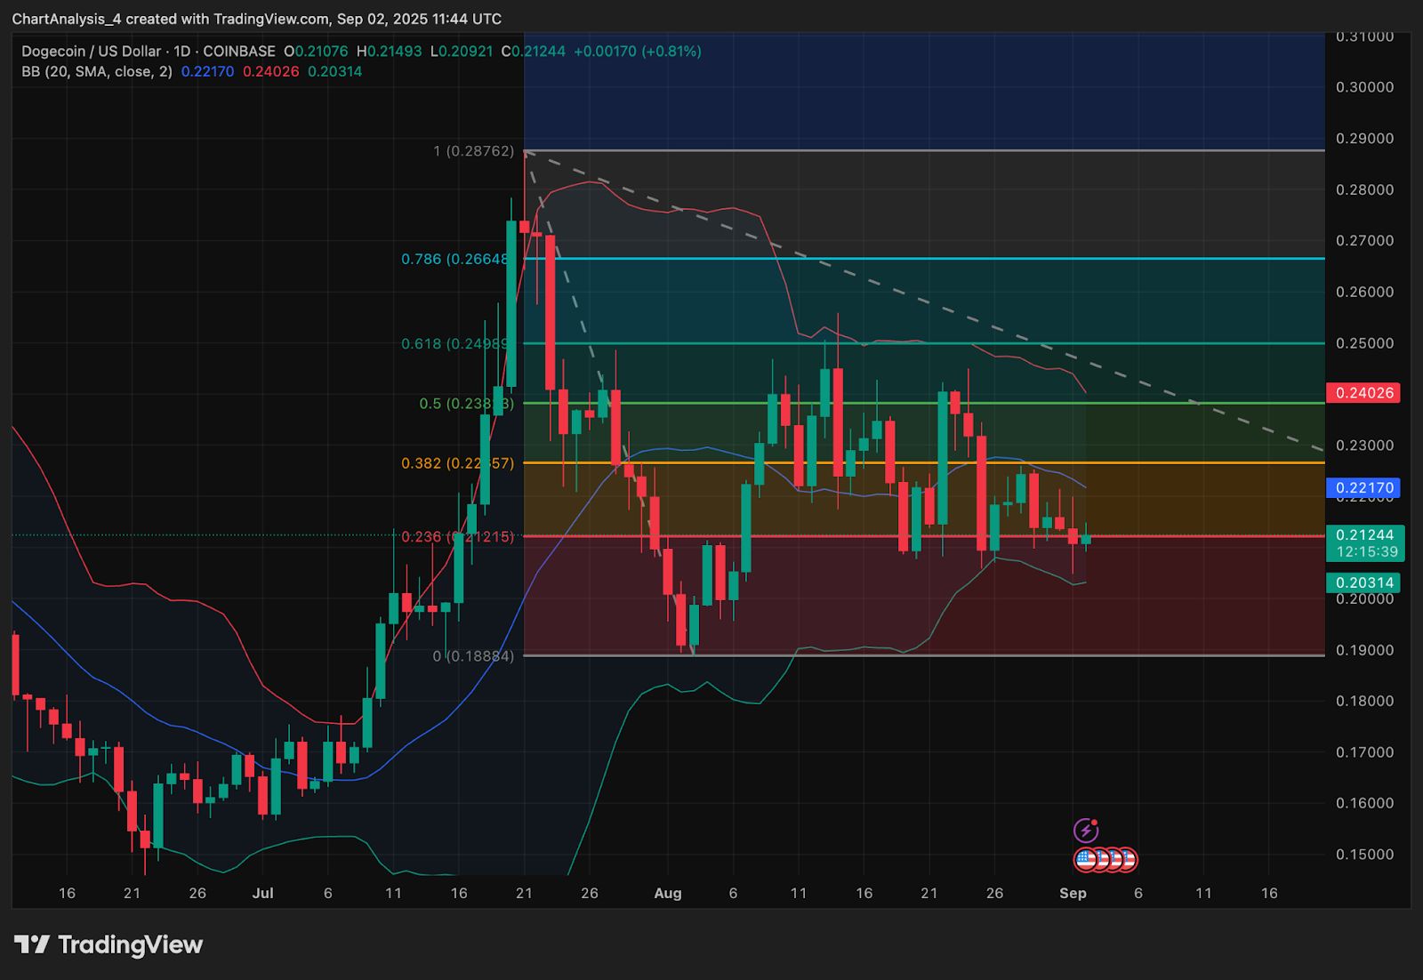Select the 0.382 orange Fibonacci level line

pyautogui.click(x=889, y=462)
